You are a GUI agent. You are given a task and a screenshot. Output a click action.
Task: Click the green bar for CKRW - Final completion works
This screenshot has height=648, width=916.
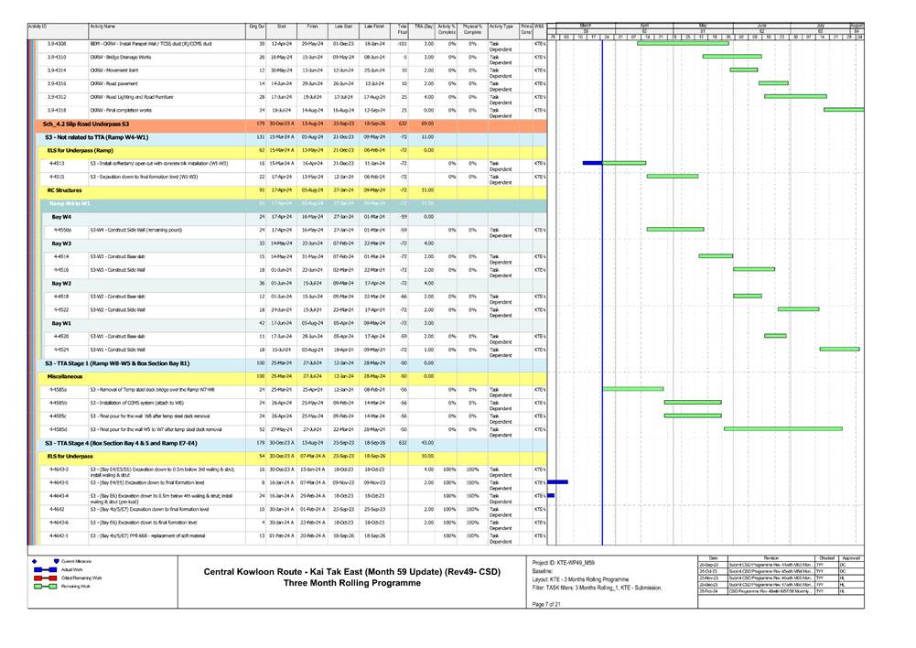point(842,109)
